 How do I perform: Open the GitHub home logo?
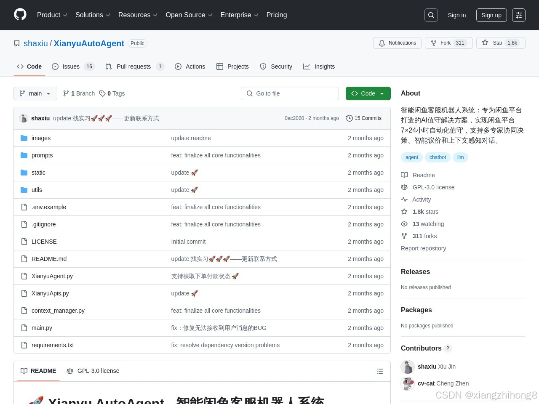point(20,15)
